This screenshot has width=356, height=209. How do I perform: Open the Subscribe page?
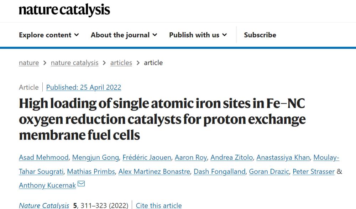260,35
